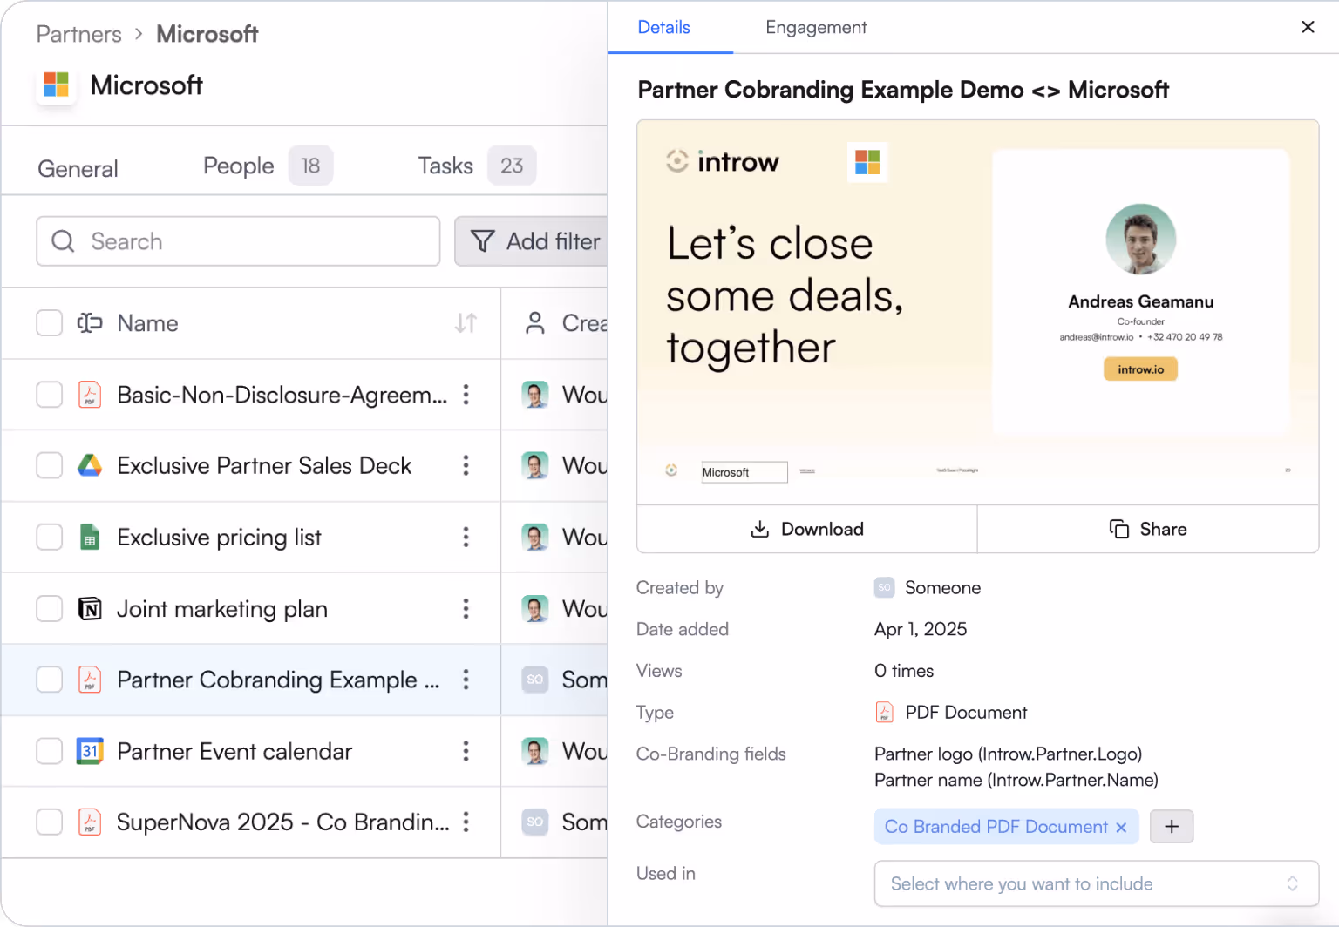Viewport: 1339px width, 927px height.
Task: Click the Add filter button
Action: 531,241
